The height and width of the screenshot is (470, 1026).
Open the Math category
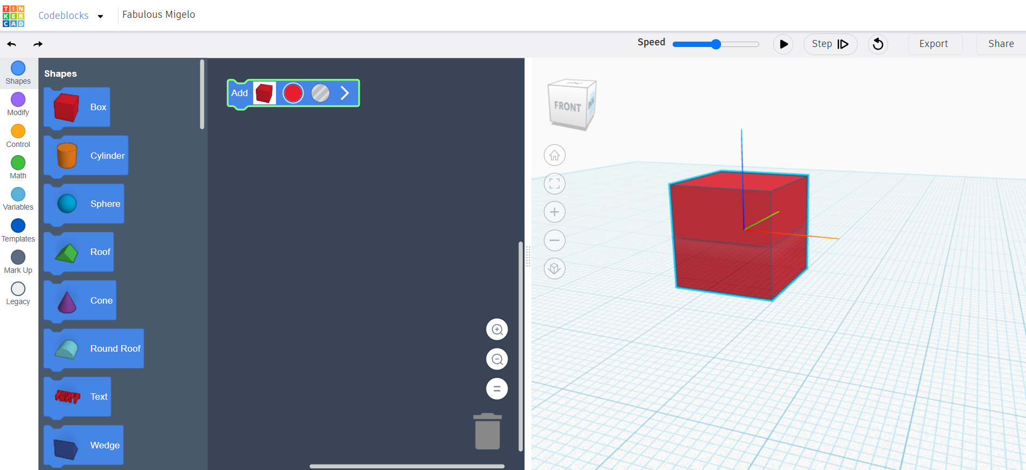tap(18, 167)
